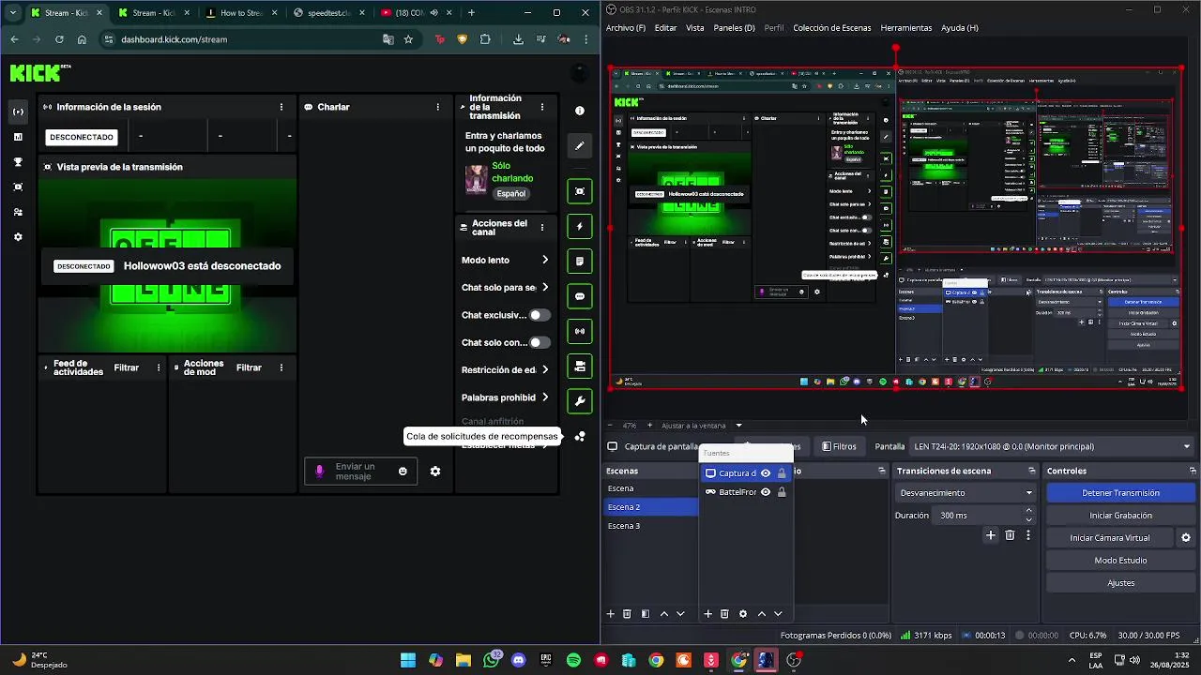Open OBS Colección de Escenas menu

click(831, 28)
